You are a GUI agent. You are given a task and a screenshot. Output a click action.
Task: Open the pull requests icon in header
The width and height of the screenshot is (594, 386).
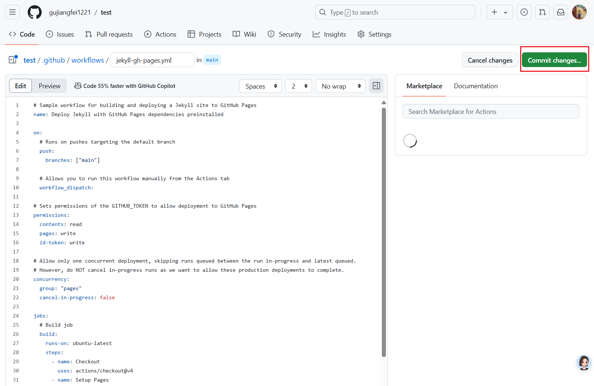pos(542,12)
